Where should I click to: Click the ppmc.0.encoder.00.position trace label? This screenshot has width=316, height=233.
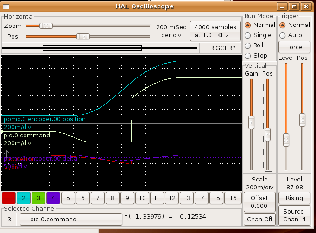pos(44,119)
